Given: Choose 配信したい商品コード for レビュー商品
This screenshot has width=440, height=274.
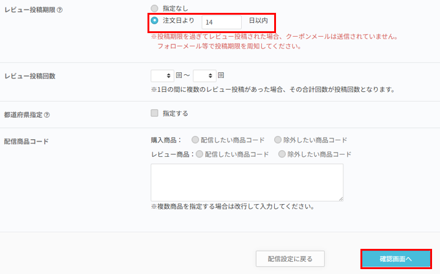Looking at the screenshot, I should 199,154.
